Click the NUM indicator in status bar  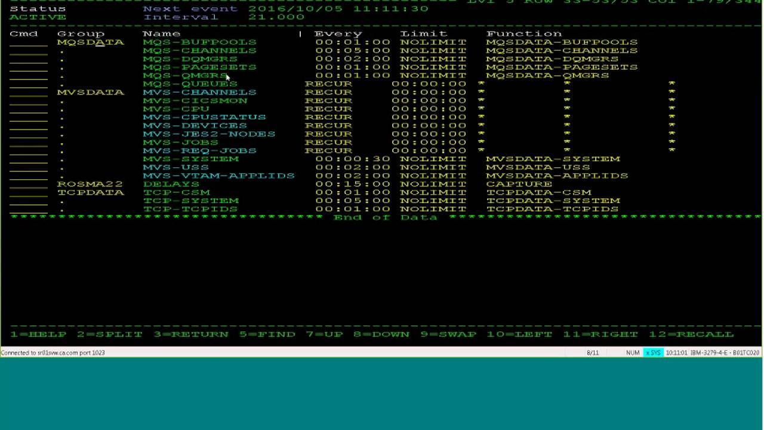[633, 353]
